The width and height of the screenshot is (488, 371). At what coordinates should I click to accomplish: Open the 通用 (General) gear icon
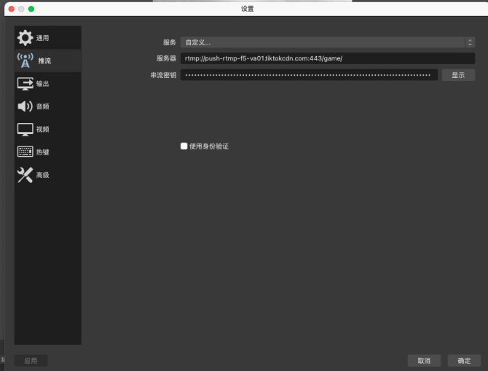[x=25, y=37]
